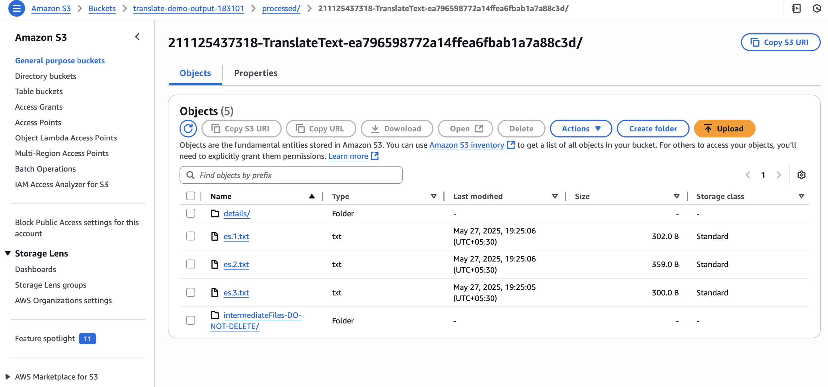
Task: Switch to the Properties tab
Action: [256, 73]
